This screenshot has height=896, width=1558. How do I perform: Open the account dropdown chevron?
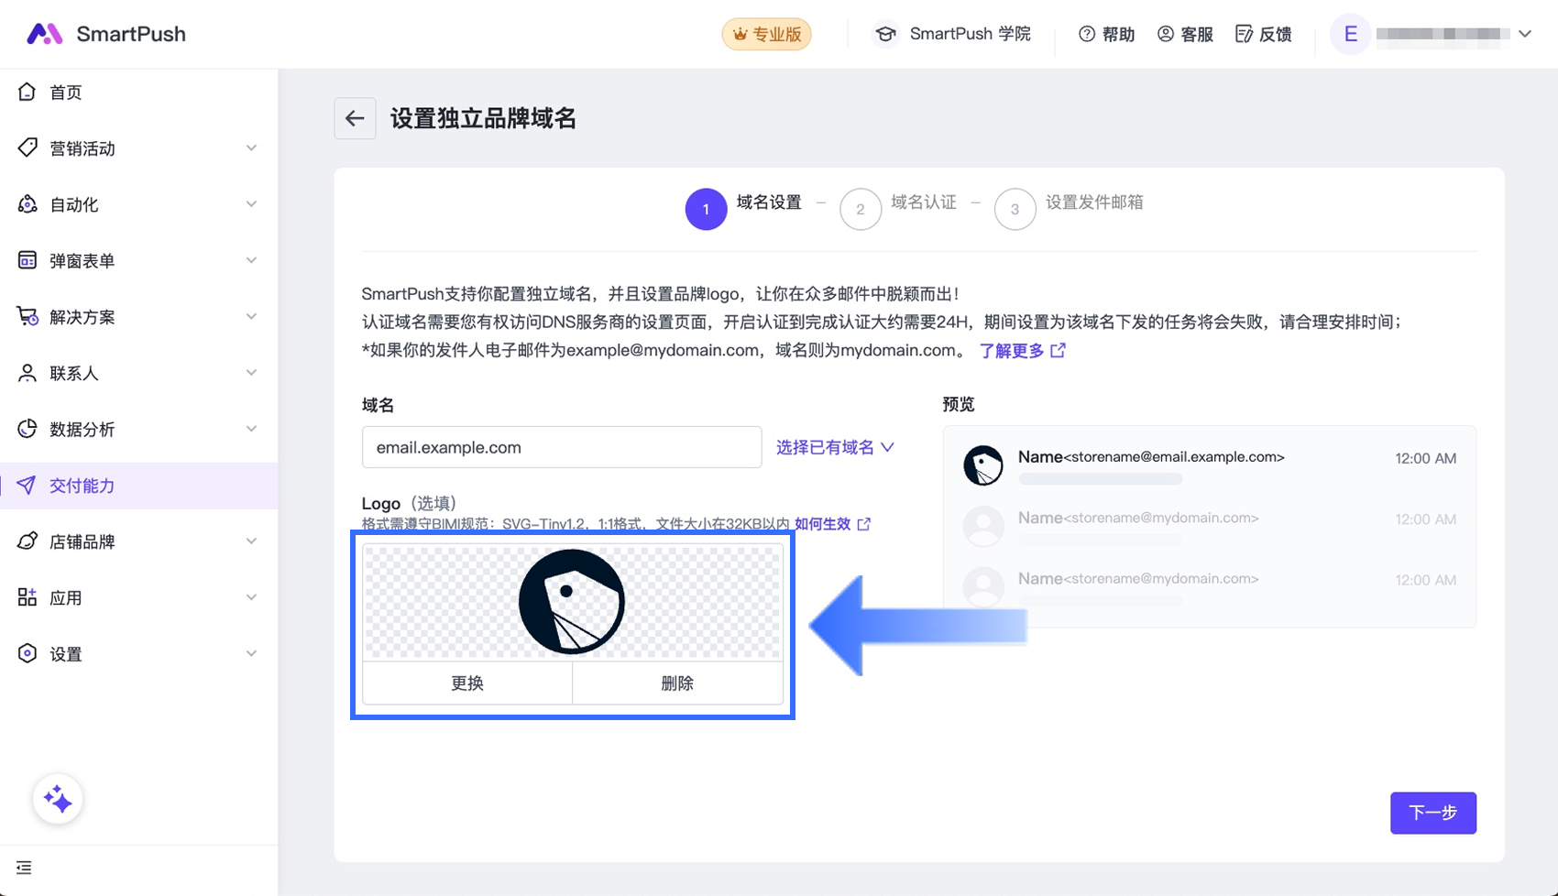point(1525,34)
